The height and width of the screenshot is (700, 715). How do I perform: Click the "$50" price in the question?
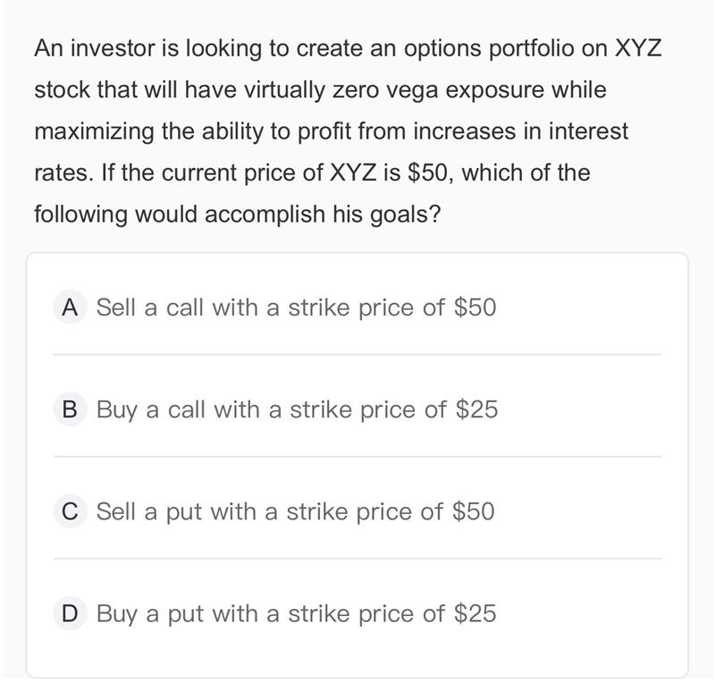[x=431, y=173]
